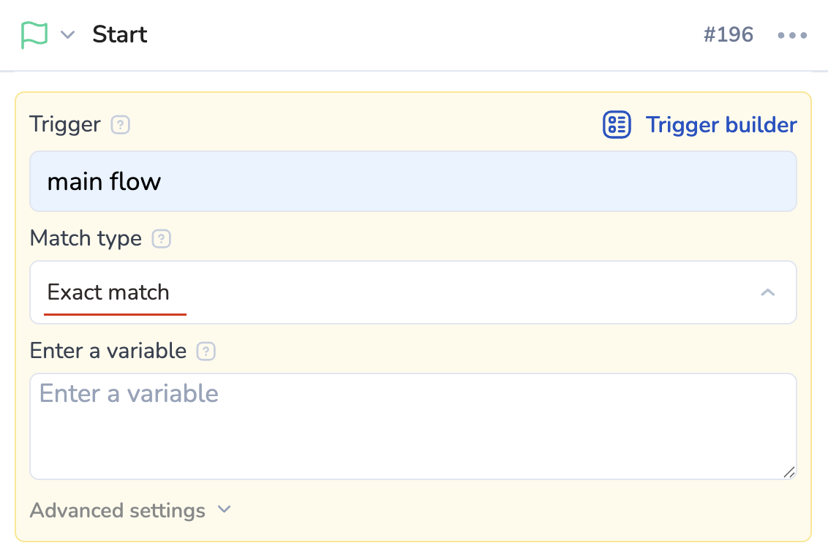This screenshot has width=828, height=551.
Task: Click the green Start flag icon
Action: coord(34,35)
